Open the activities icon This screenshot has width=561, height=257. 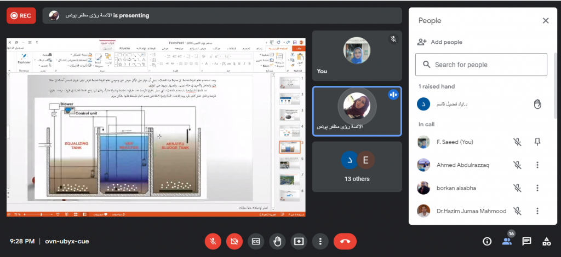(x=546, y=241)
